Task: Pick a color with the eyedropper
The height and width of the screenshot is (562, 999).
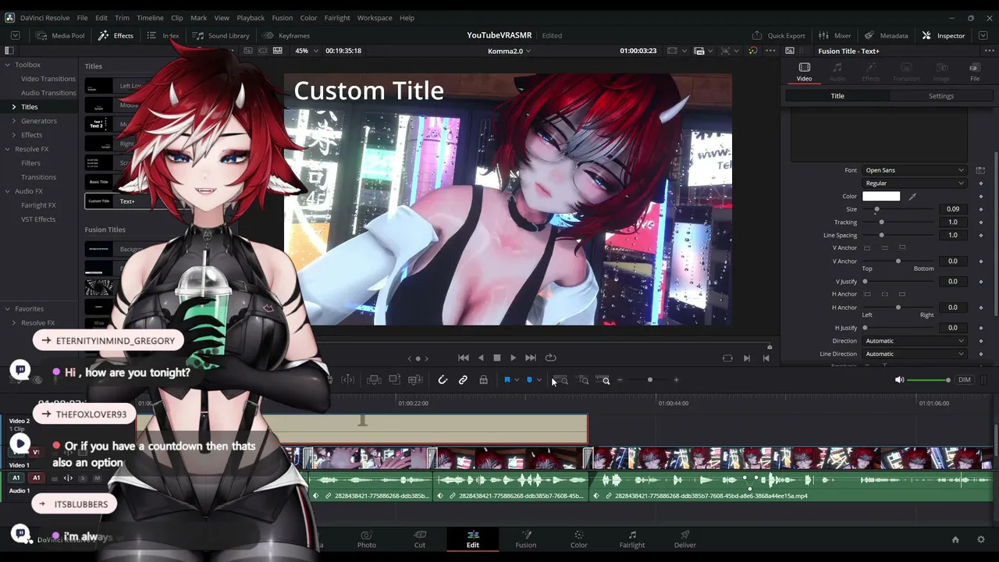Action: coord(912,197)
